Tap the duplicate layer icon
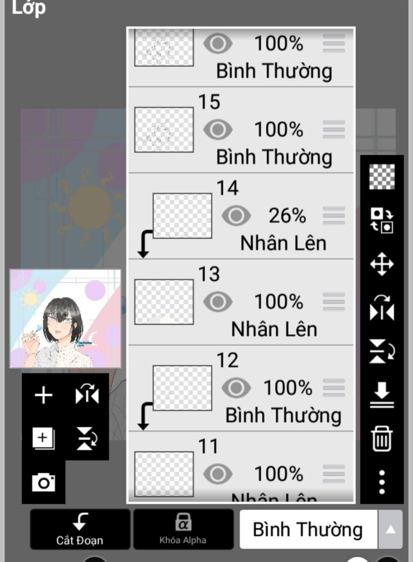 pos(43,438)
